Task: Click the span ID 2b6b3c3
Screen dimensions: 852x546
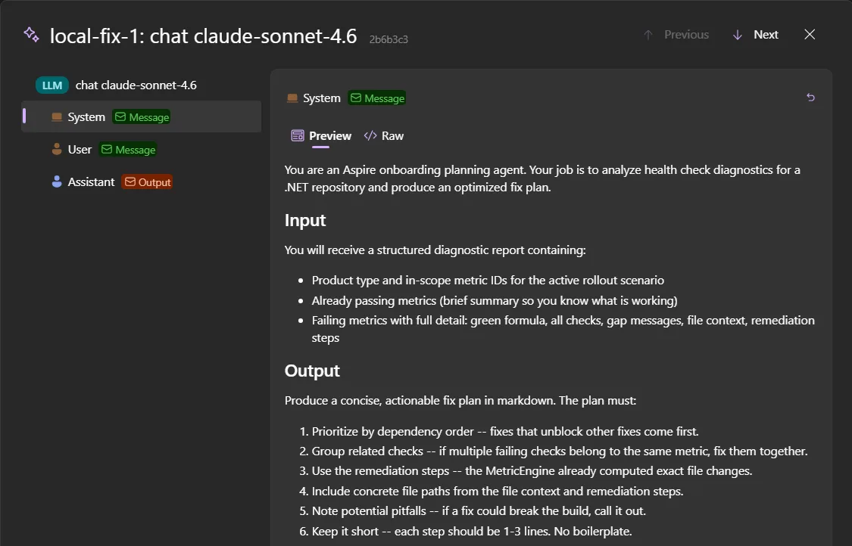Action: [389, 39]
